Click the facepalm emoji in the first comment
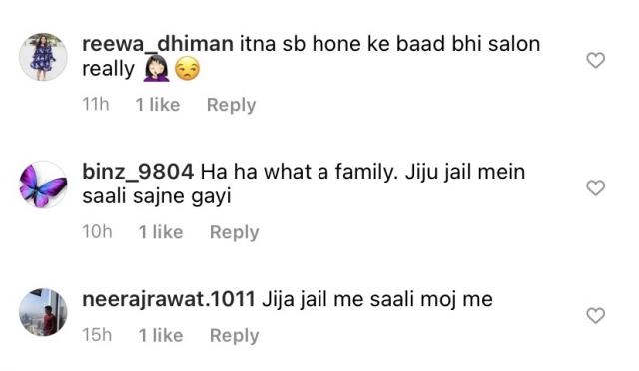This screenshot has width=639, height=371. (x=156, y=69)
